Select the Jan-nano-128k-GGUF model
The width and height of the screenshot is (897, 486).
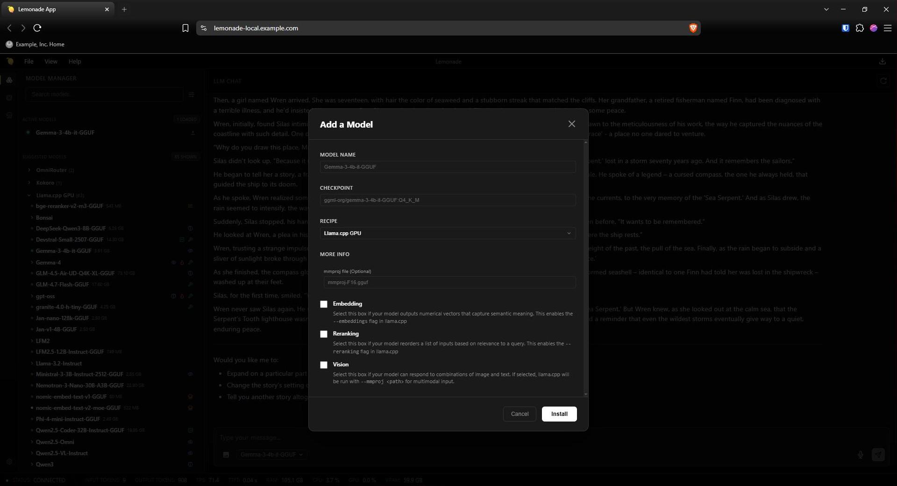(x=62, y=318)
